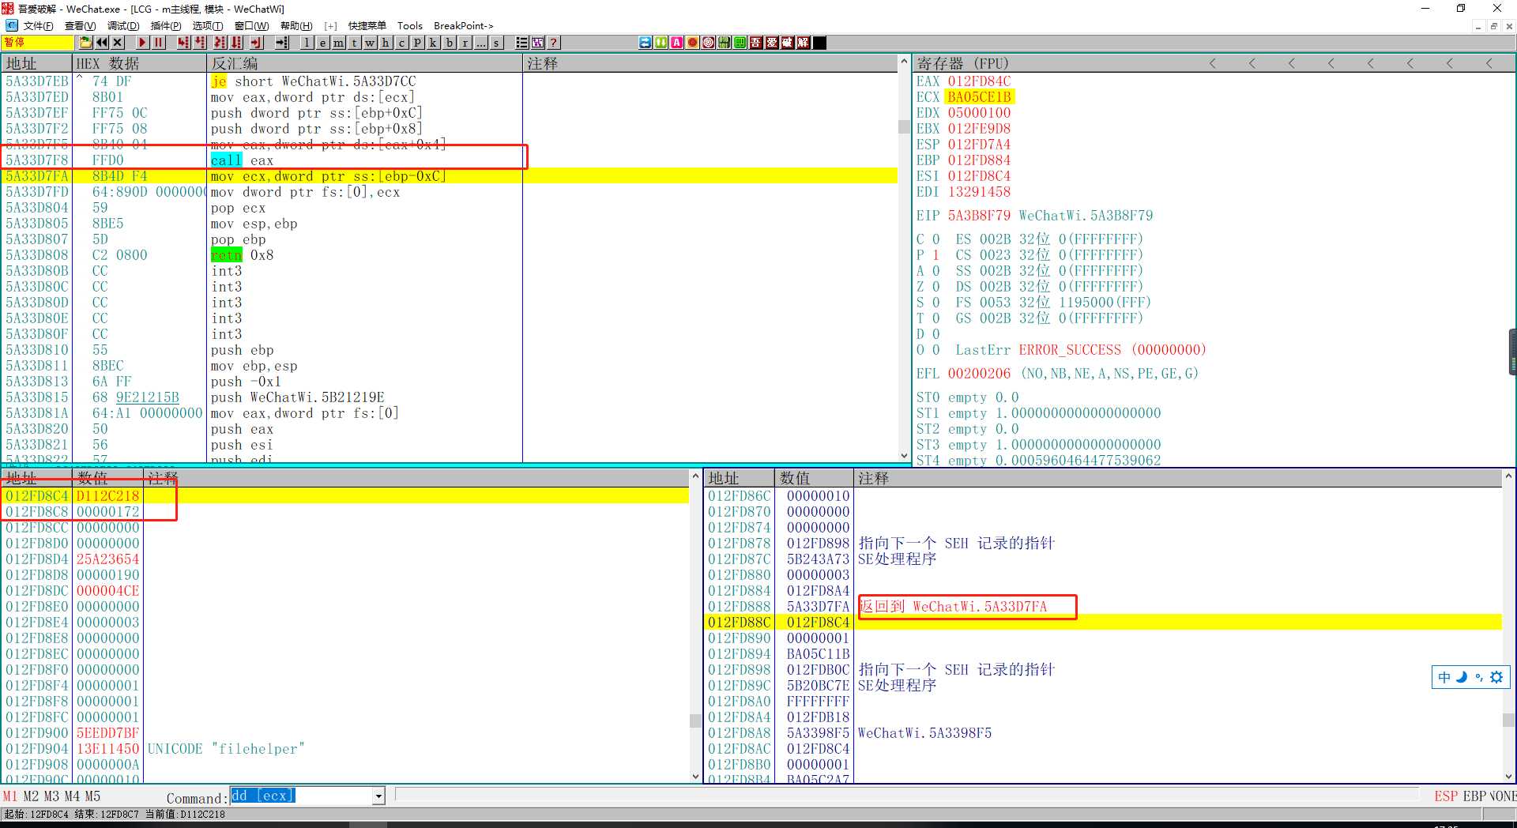Click the scroll-up arrow of the disassembly pane
This screenshot has height=828, width=1517.
coord(905,62)
